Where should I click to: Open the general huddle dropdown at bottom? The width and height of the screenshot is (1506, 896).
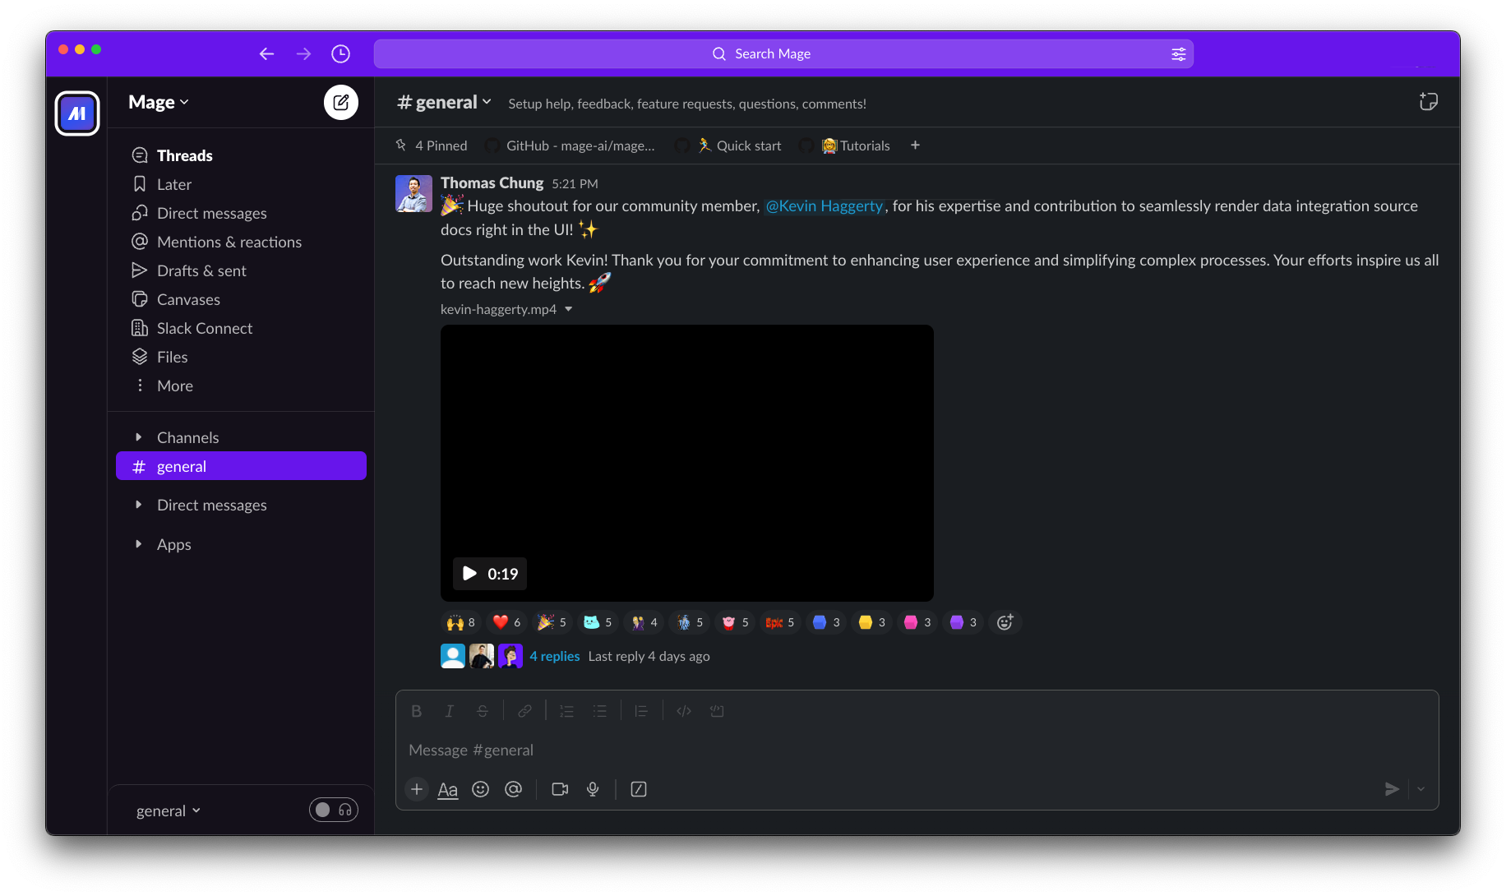click(x=169, y=811)
